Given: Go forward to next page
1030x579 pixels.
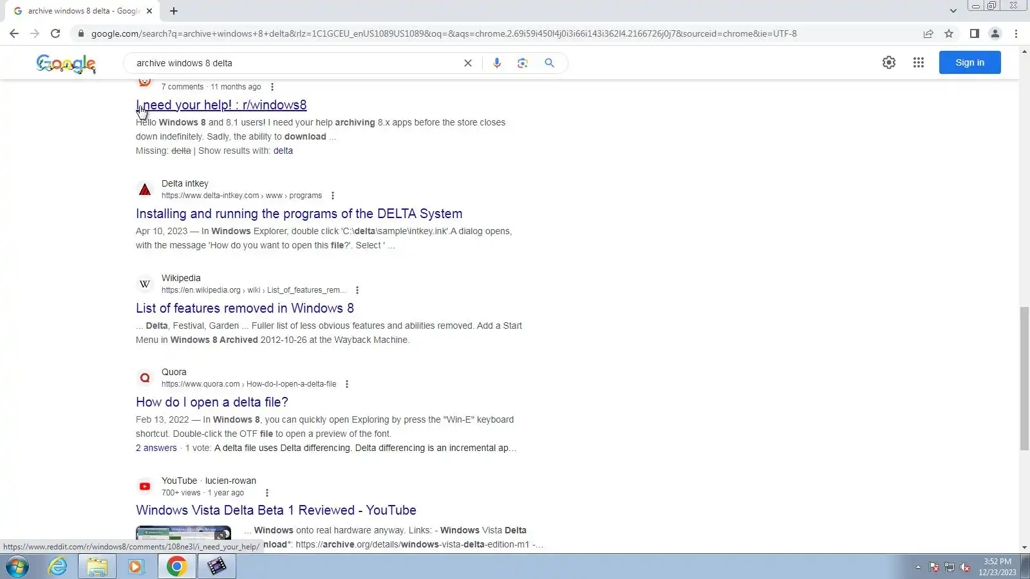Looking at the screenshot, I should tap(35, 33).
